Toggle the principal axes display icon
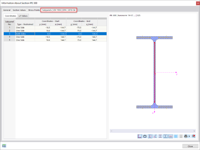This screenshot has width=200, height=150. click(x=150, y=136)
